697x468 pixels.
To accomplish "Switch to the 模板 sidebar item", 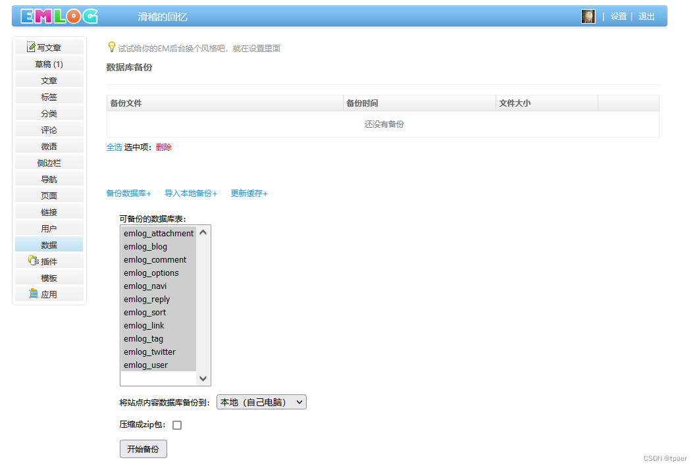I will (x=48, y=276).
